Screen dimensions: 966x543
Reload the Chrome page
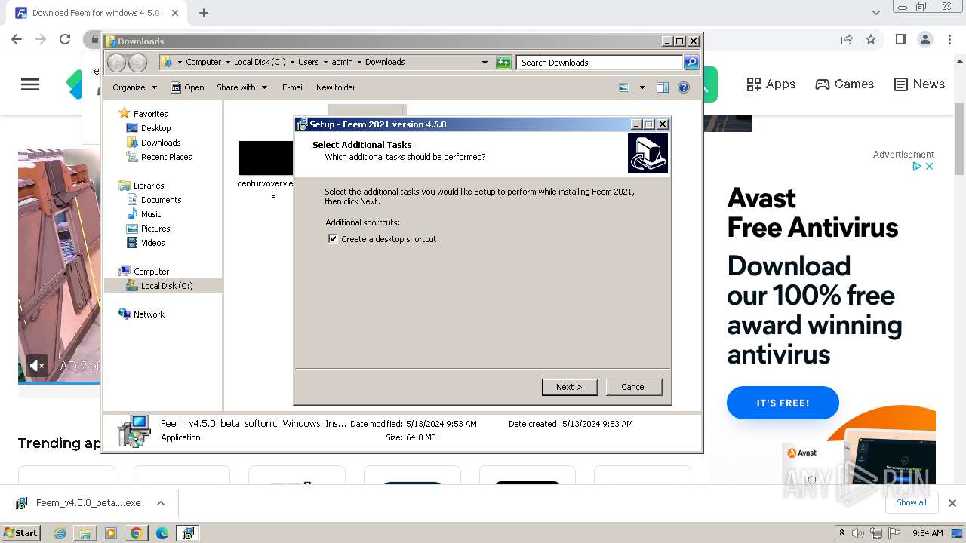[x=65, y=39]
